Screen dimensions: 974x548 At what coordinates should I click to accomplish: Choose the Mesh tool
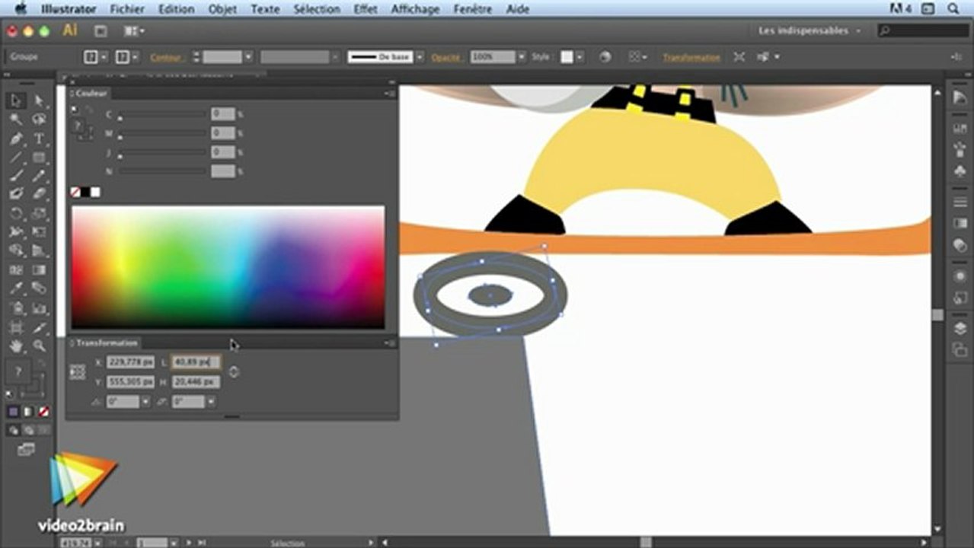point(17,269)
